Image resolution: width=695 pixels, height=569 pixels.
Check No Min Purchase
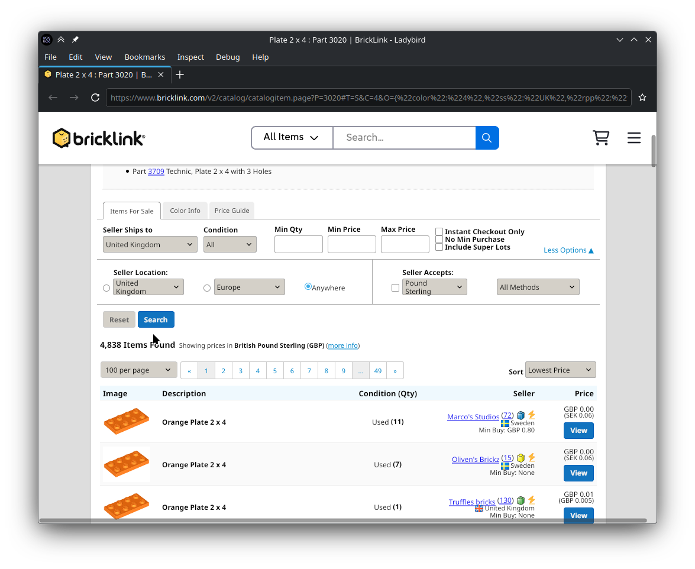point(439,240)
